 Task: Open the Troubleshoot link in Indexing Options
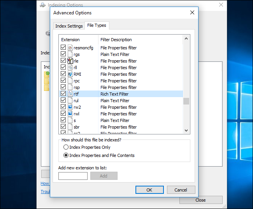[45, 192]
